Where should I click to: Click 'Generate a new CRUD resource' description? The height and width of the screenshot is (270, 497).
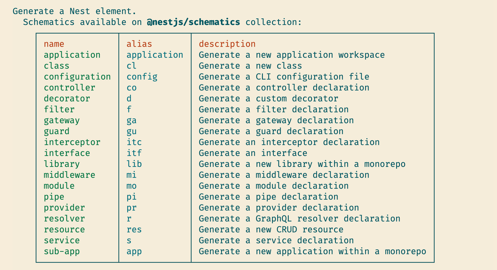271,230
